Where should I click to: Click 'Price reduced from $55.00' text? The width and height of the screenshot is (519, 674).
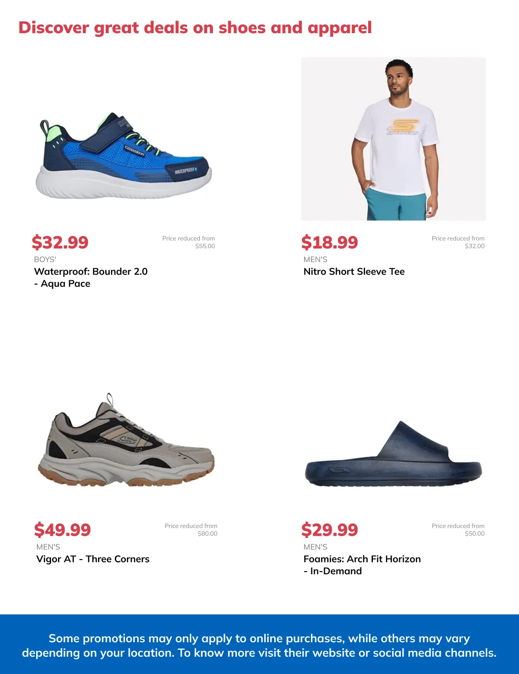[188, 242]
